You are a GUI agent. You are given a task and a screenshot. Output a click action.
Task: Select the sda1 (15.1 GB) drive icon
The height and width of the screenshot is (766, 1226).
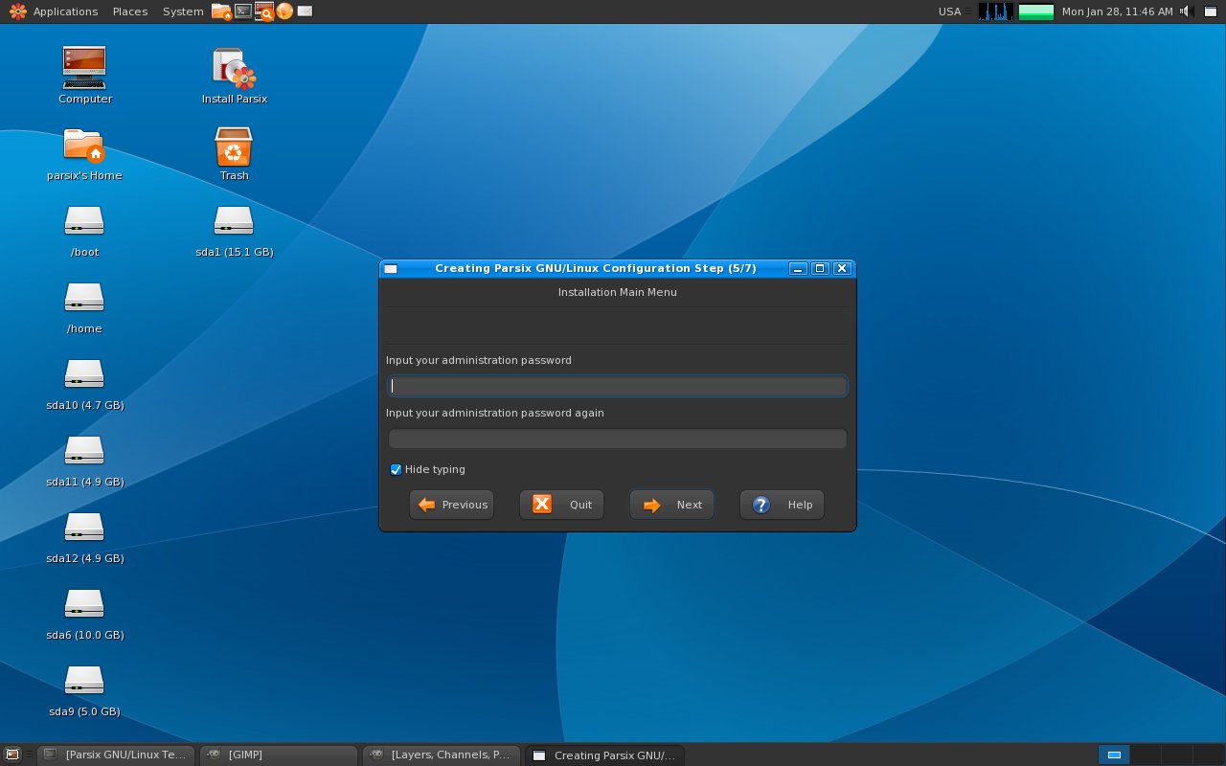point(234,221)
